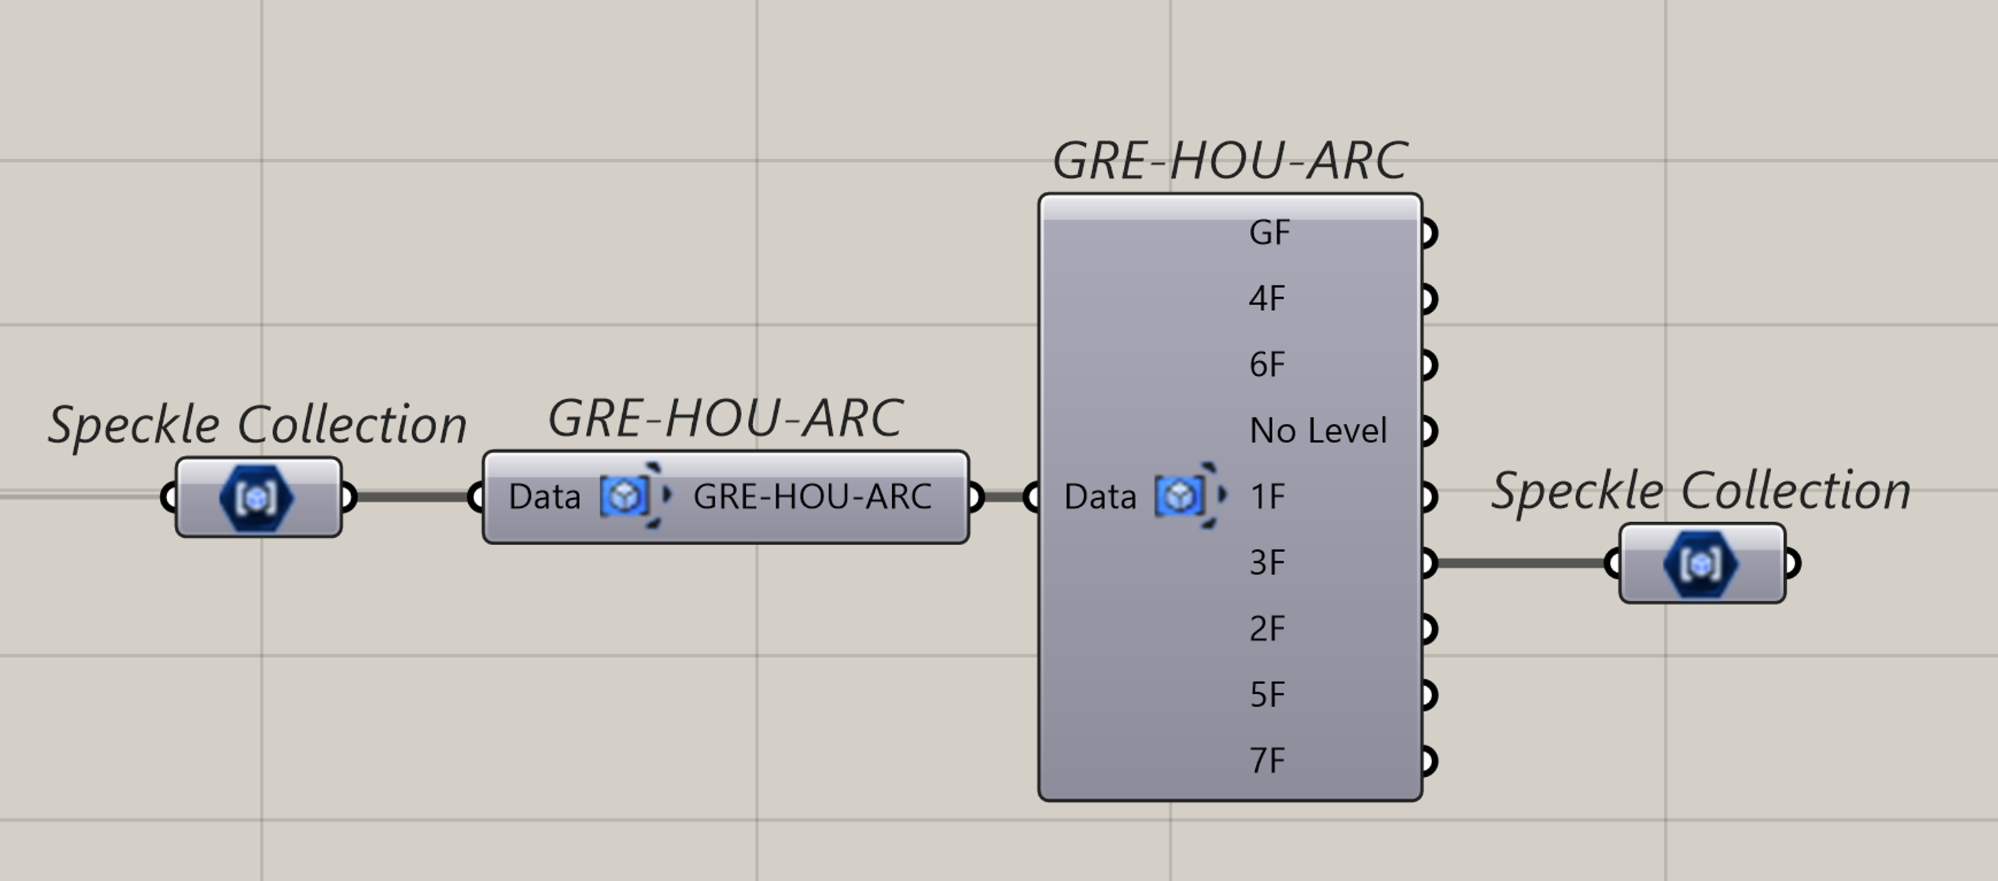The width and height of the screenshot is (1998, 881).
Task: Click the output grip of the left Speckle Collection param
Action: point(349,497)
